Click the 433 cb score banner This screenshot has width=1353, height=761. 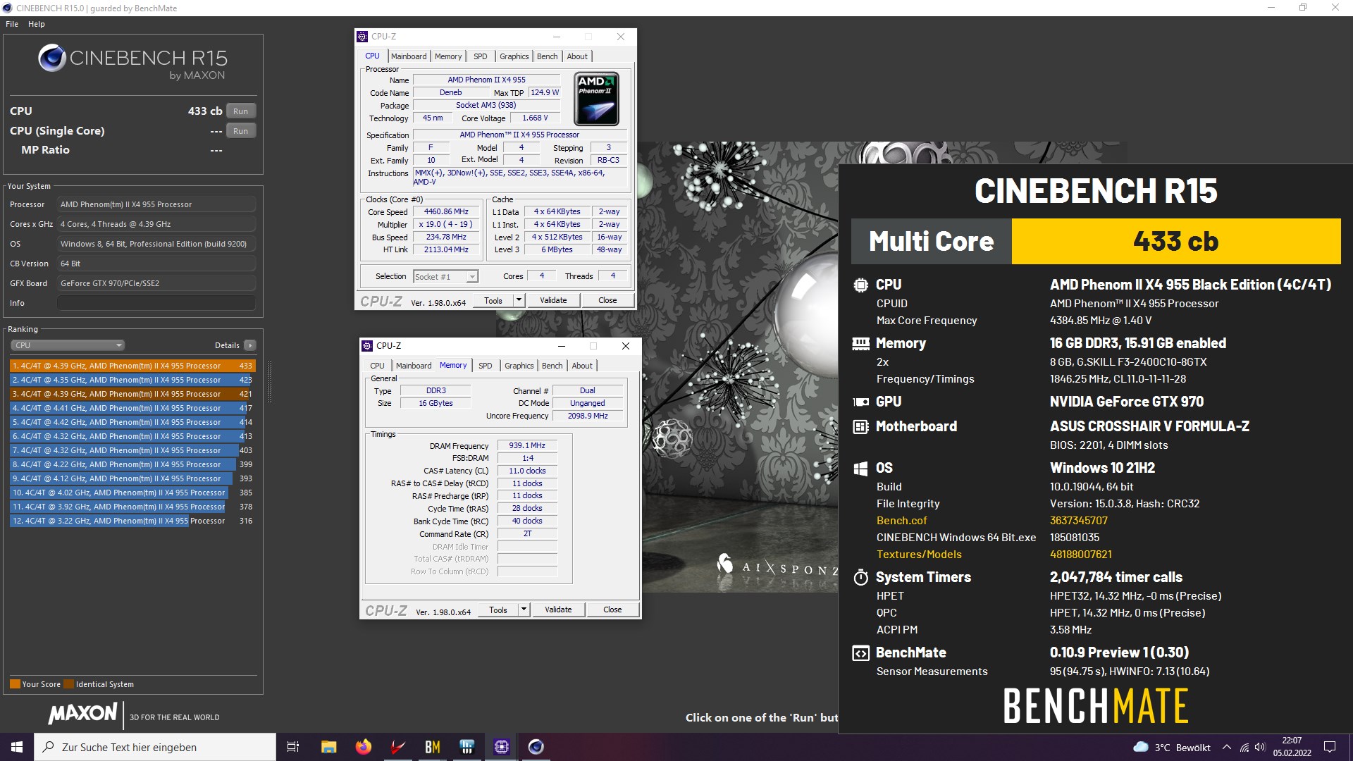[1175, 241]
